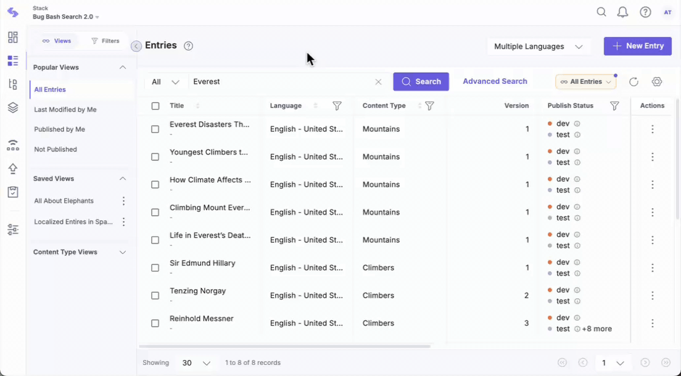
Task: Filter by Publish Status funnel icon
Action: 614,105
